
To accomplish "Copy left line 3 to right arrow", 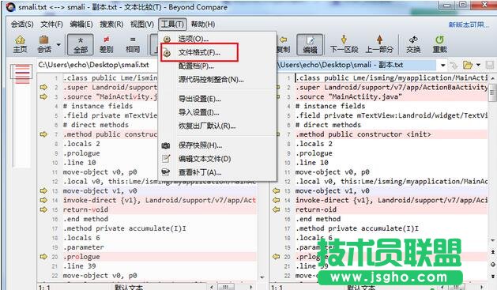I will (x=43, y=96).
